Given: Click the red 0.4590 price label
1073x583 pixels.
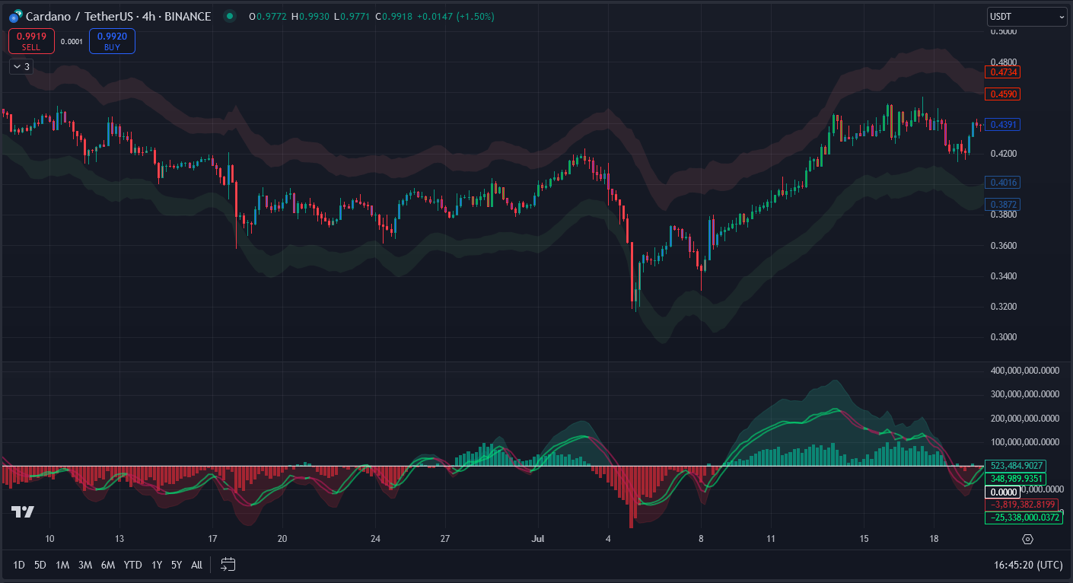Looking at the screenshot, I should click(x=1001, y=94).
